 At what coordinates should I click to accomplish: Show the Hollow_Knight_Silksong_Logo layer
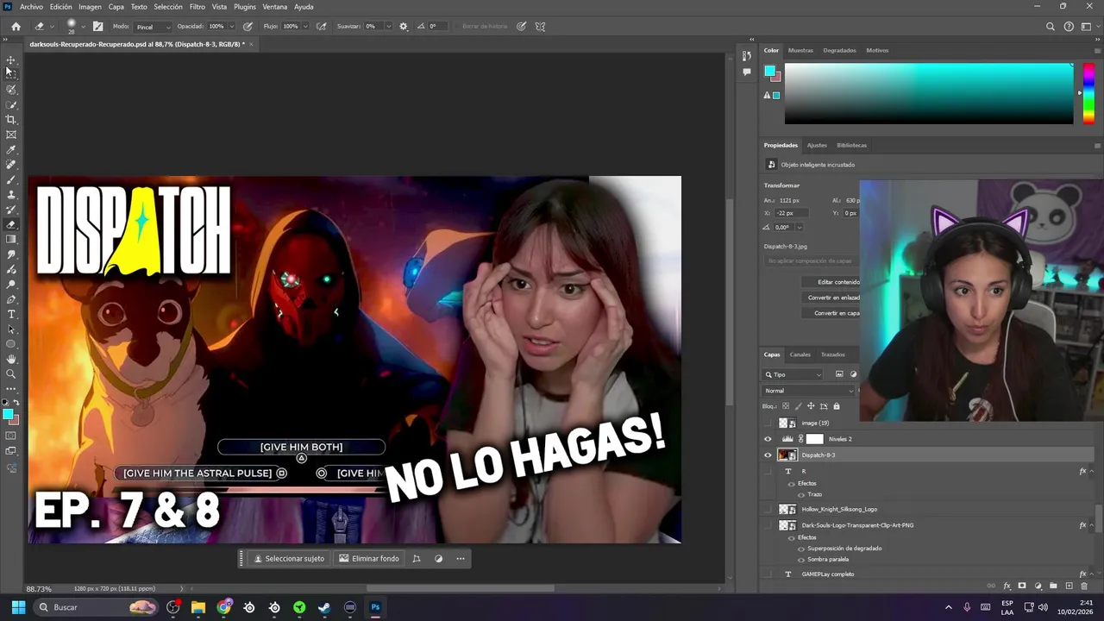click(x=768, y=510)
